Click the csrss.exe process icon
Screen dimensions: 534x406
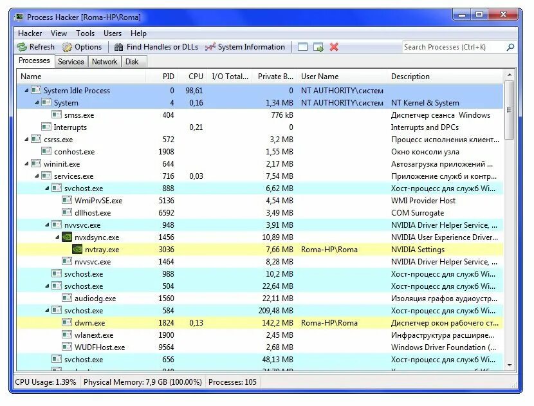36,139
